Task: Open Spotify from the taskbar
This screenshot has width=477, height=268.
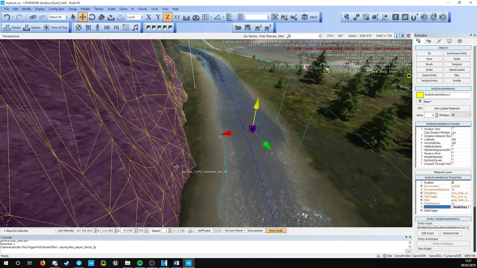Action: point(140,263)
